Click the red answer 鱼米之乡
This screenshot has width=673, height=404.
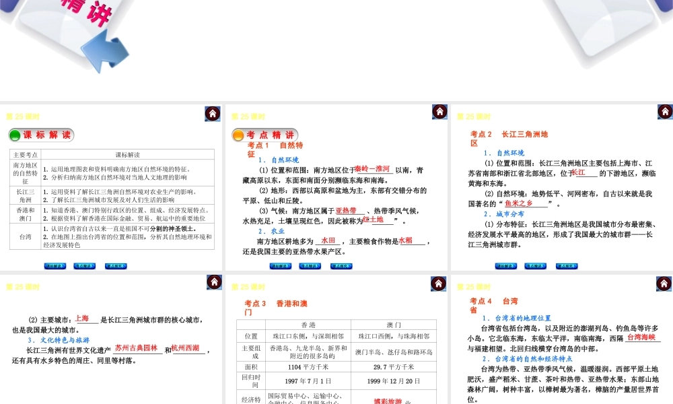(x=518, y=203)
